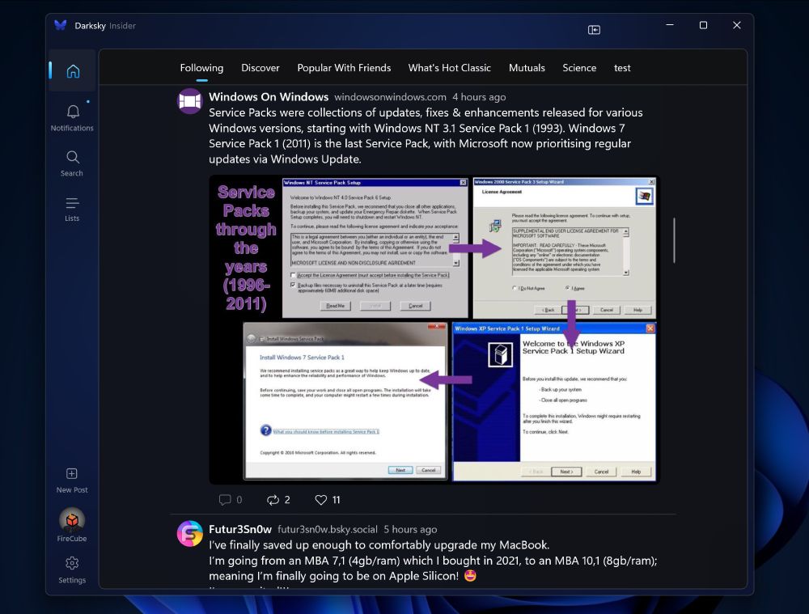The image size is (809, 614).
Task: Open Futur3Sn0w profile avatar
Action: tap(190, 533)
